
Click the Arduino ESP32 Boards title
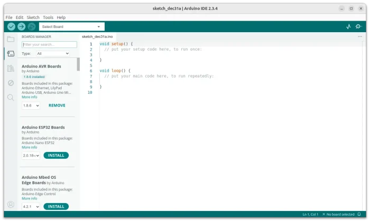point(43,128)
